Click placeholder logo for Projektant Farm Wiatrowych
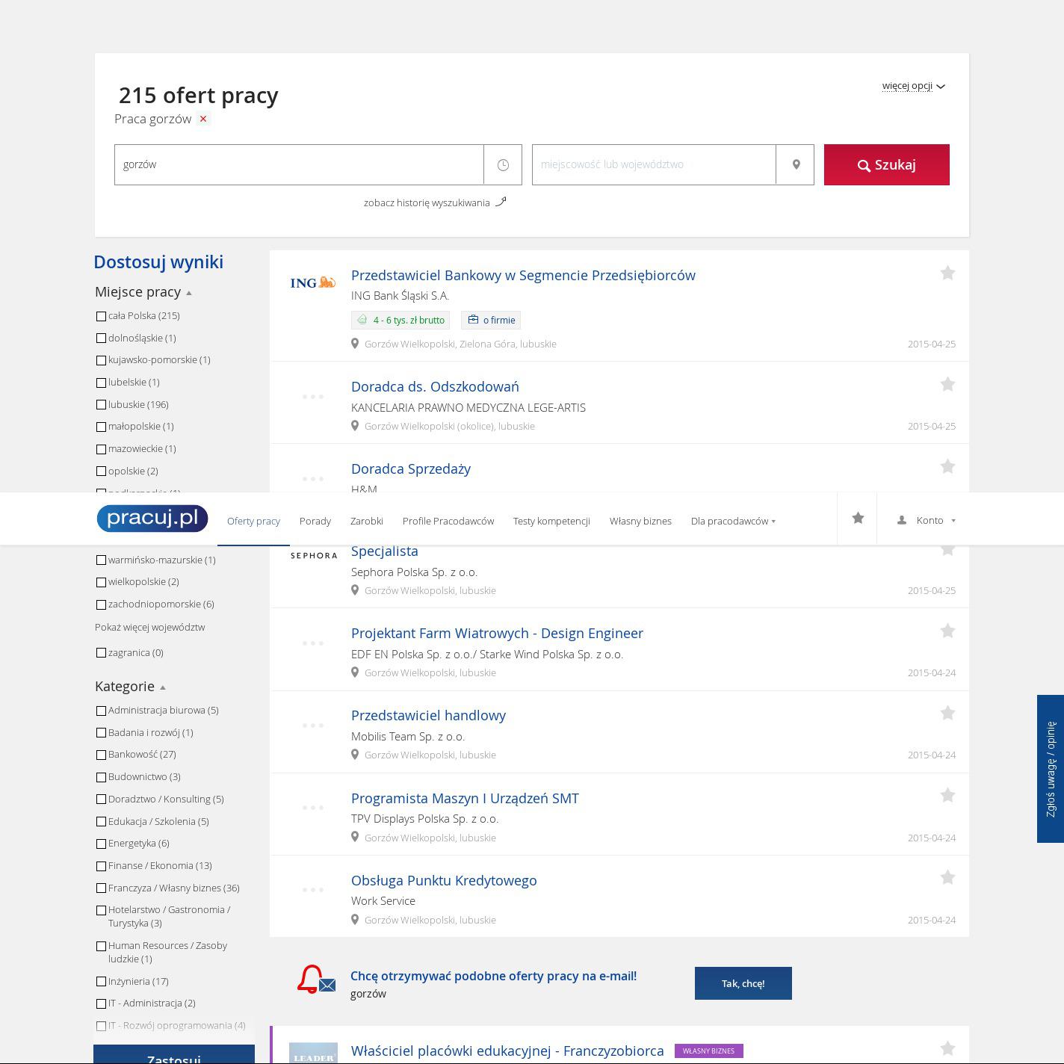Viewport: 1064px width, 1064px height. 313,643
